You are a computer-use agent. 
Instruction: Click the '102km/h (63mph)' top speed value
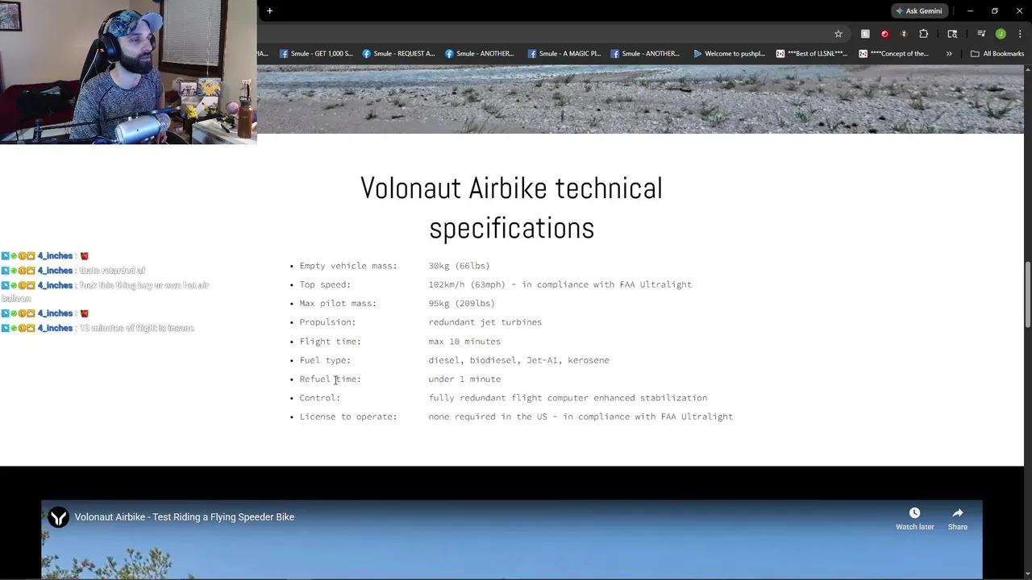[x=467, y=284]
